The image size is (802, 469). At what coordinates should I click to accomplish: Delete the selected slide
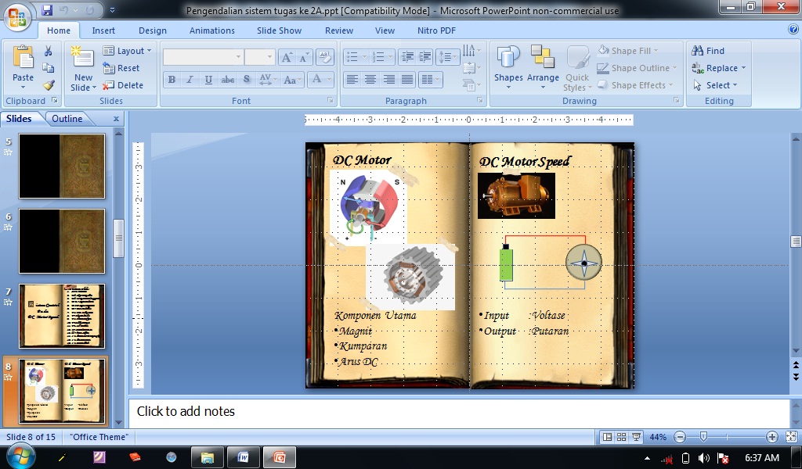point(123,85)
